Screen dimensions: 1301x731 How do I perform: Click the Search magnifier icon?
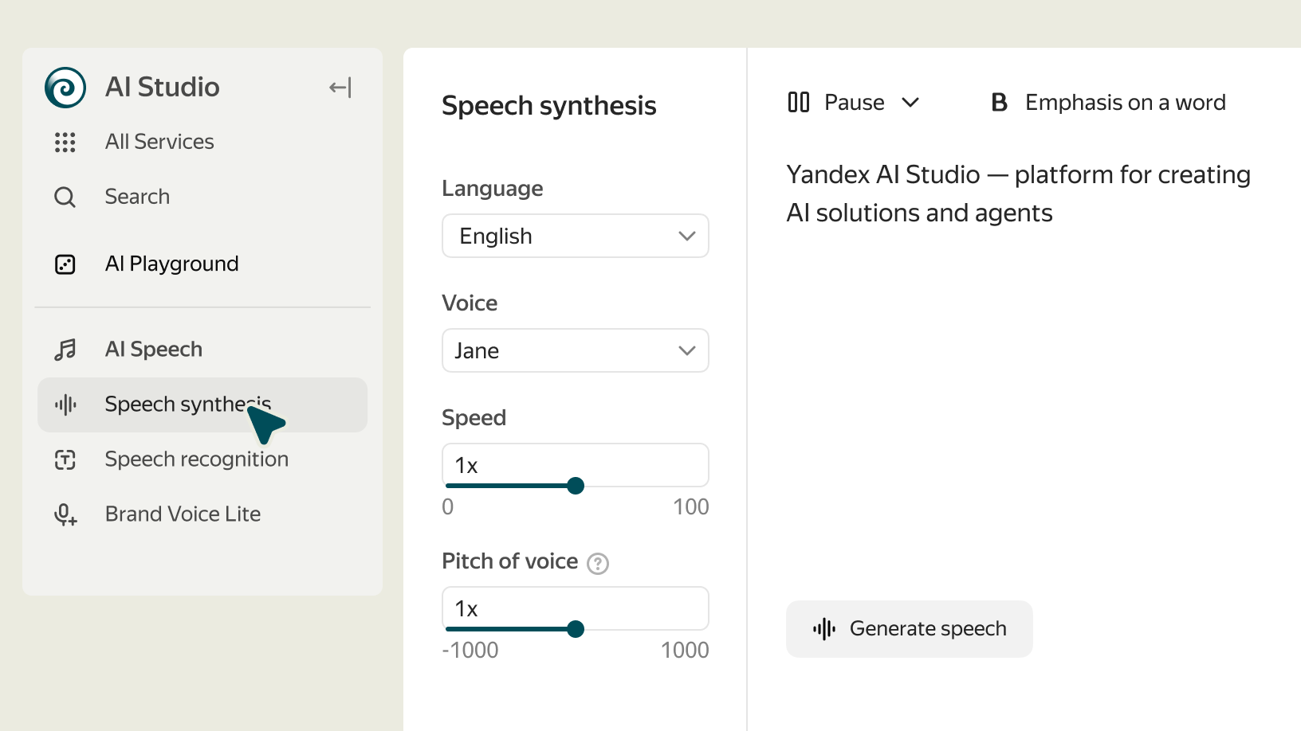65,197
